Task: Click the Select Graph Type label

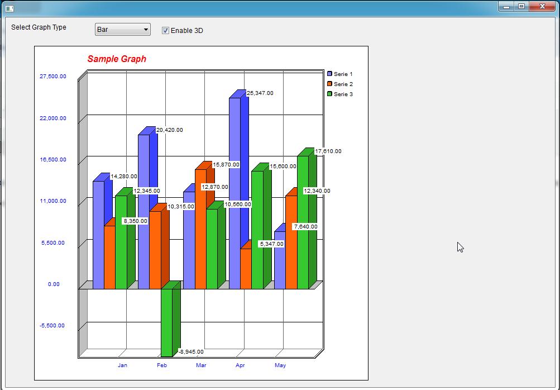Action: 39,27
